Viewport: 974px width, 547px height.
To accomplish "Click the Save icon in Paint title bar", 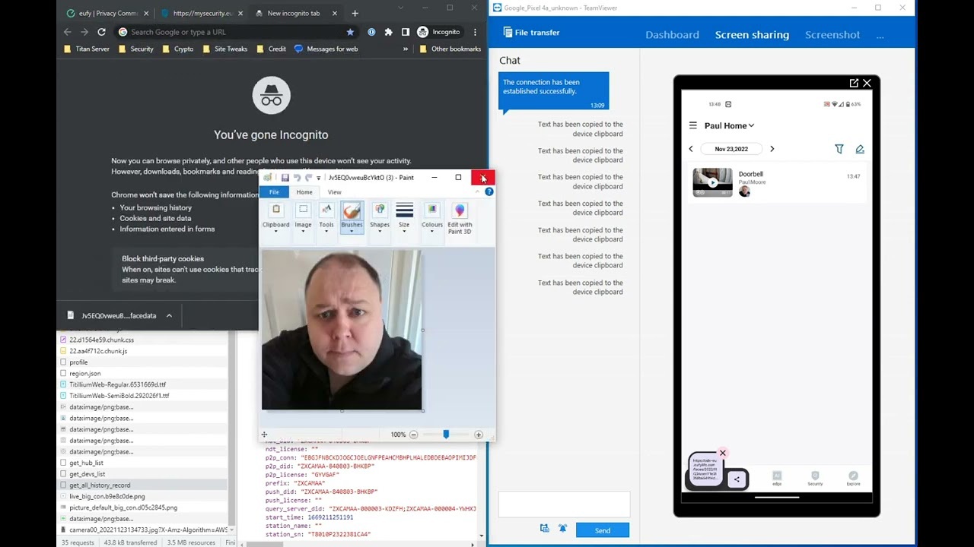I will click(285, 178).
